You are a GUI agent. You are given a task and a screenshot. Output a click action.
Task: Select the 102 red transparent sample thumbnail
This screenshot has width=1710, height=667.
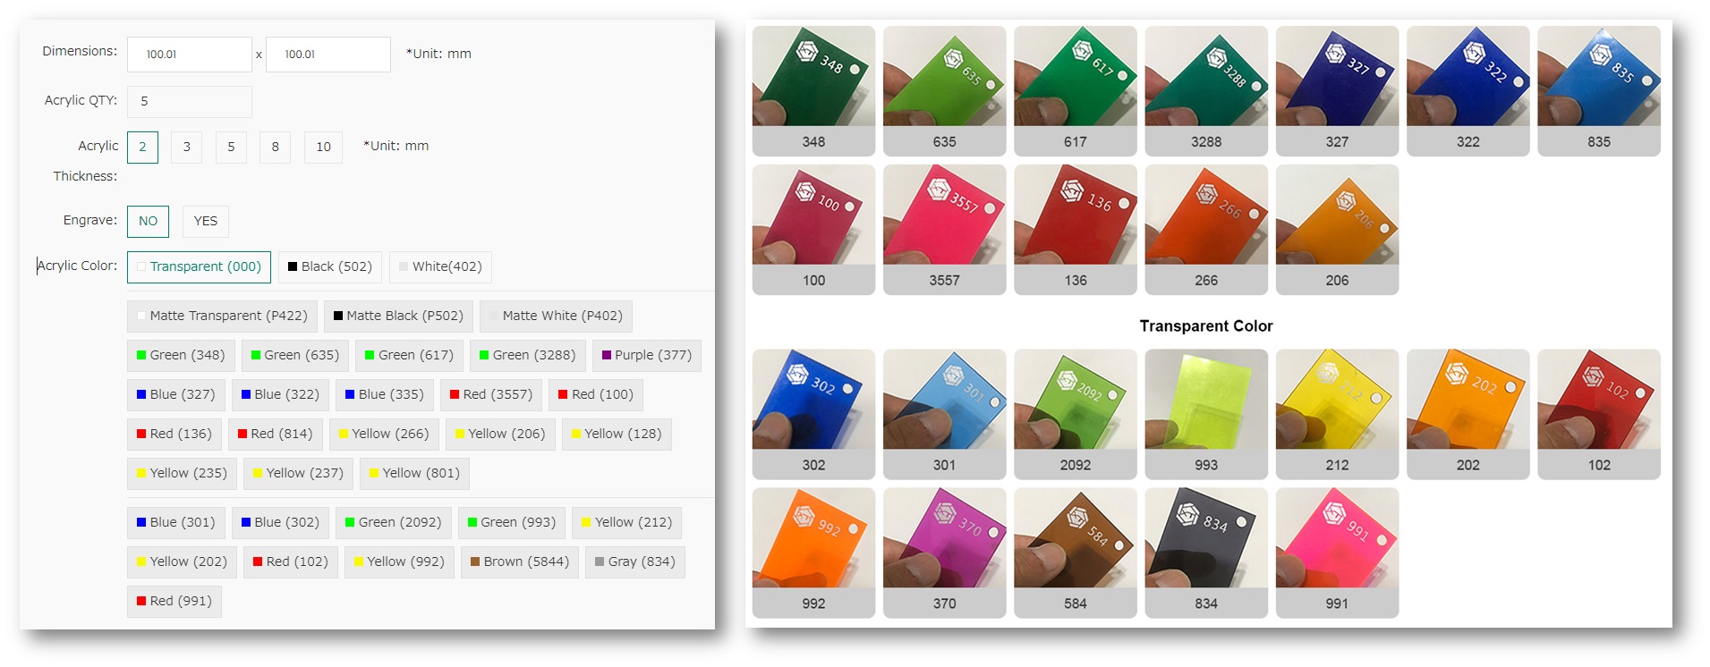[1599, 414]
